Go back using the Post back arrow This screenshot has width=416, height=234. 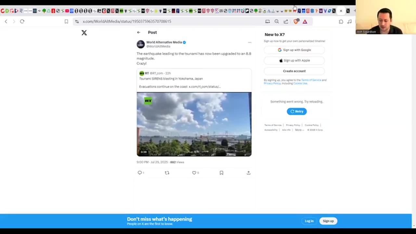139,32
